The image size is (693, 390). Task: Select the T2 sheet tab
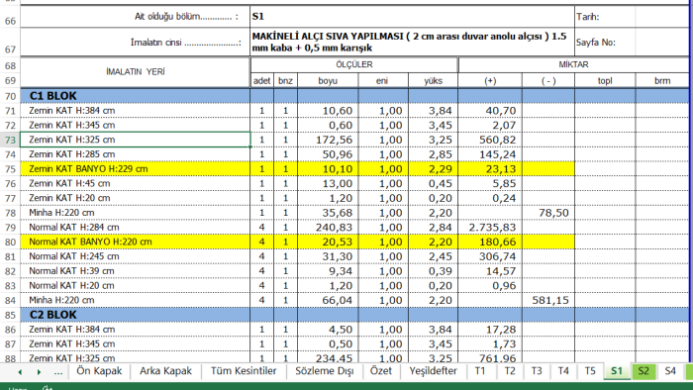(x=510, y=371)
